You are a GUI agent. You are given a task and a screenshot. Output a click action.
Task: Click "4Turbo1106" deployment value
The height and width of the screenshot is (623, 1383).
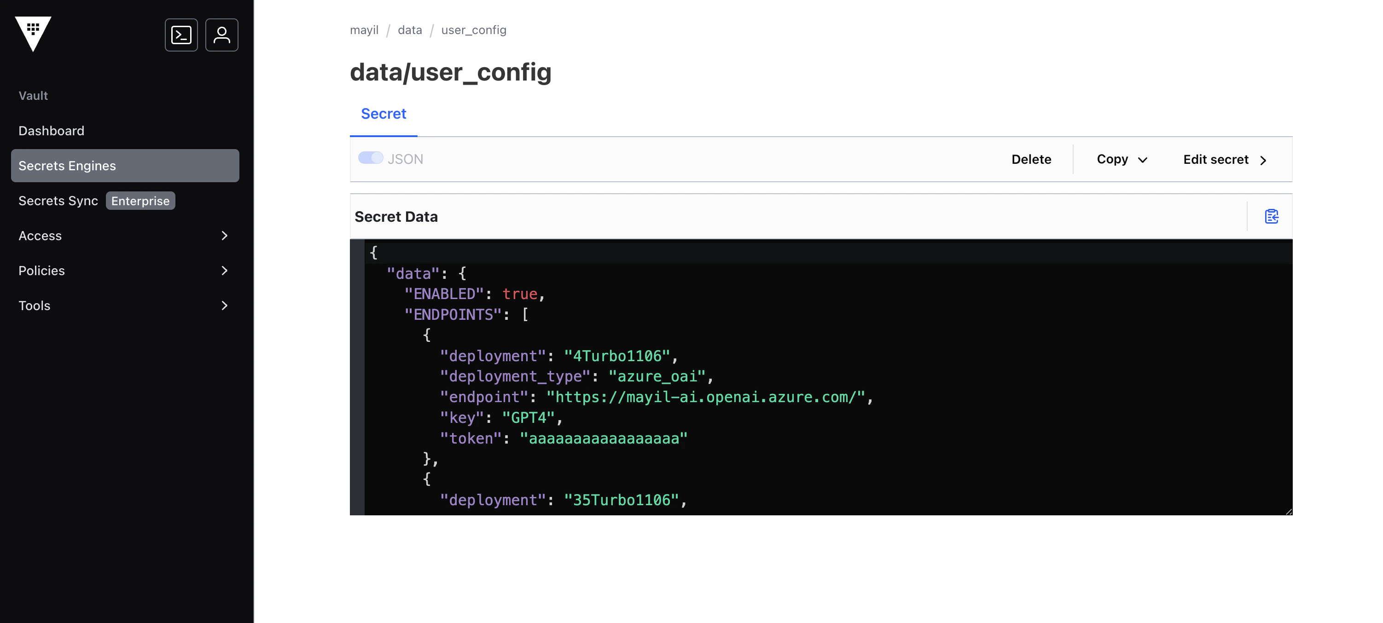pos(617,356)
